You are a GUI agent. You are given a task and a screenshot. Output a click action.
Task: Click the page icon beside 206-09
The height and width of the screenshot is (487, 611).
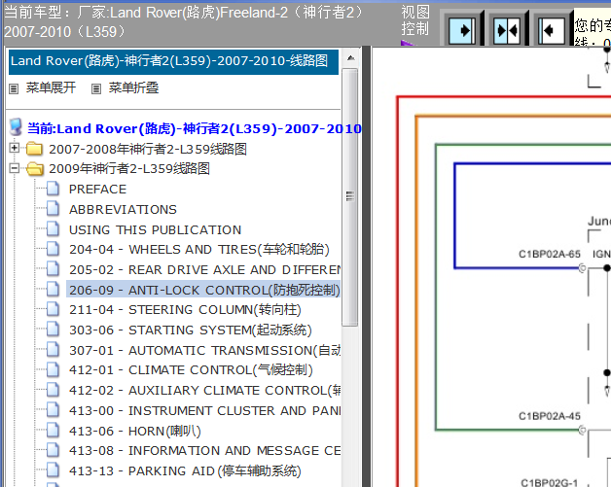coord(53,290)
